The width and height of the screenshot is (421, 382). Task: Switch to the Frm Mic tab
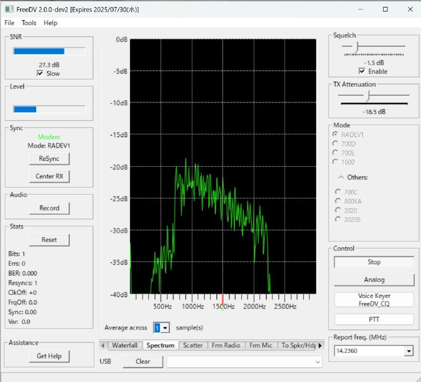click(260, 345)
